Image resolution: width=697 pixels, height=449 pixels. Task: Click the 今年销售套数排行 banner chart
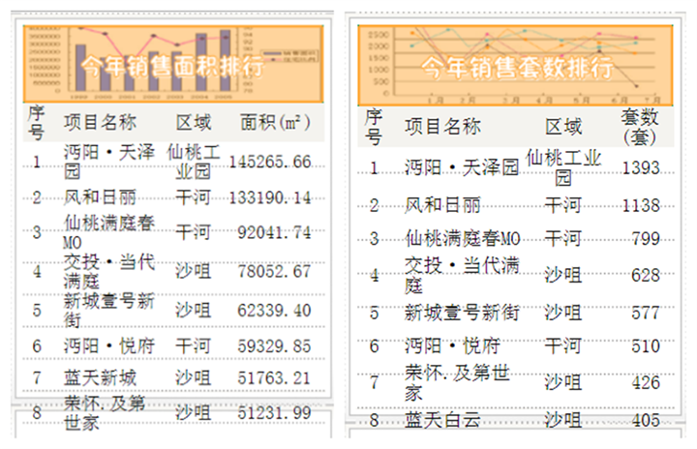point(515,66)
